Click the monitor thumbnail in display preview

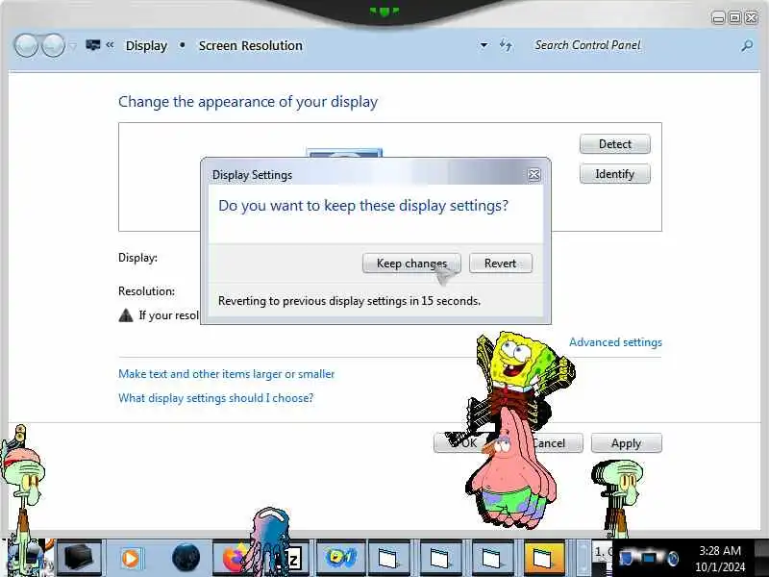tap(344, 153)
